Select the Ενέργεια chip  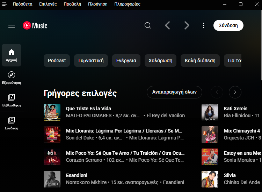126,61
